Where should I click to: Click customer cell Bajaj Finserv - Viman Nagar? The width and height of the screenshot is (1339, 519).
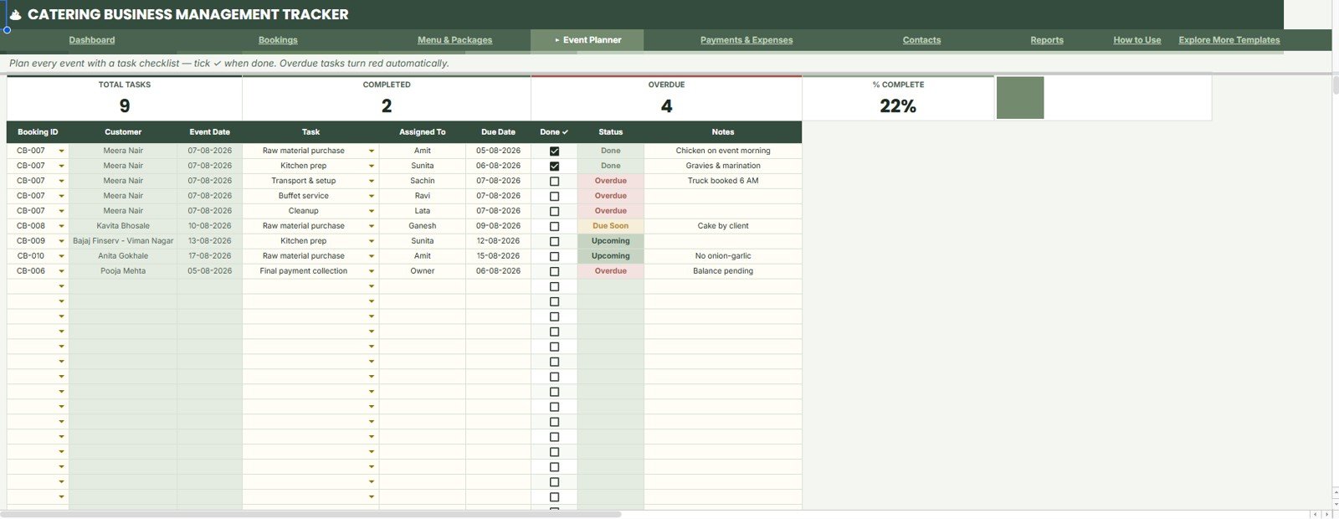coord(123,241)
